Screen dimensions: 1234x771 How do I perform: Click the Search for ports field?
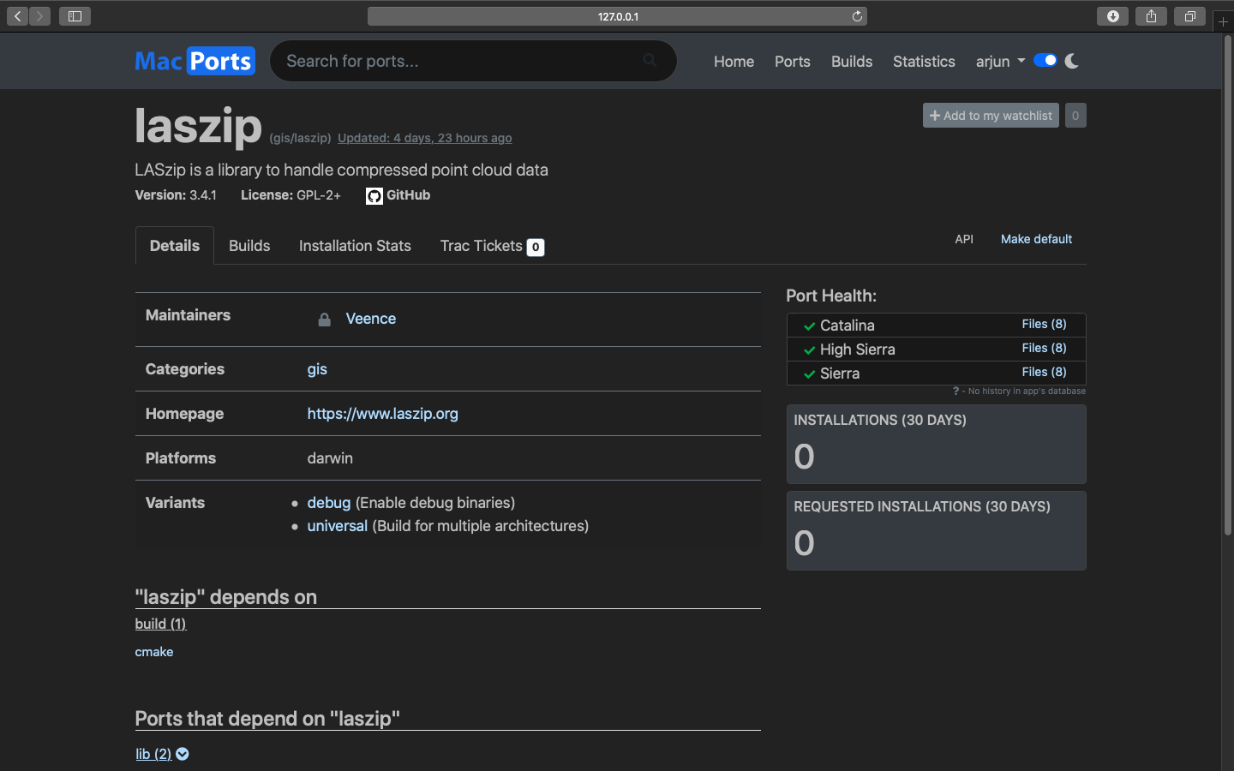tap(473, 61)
